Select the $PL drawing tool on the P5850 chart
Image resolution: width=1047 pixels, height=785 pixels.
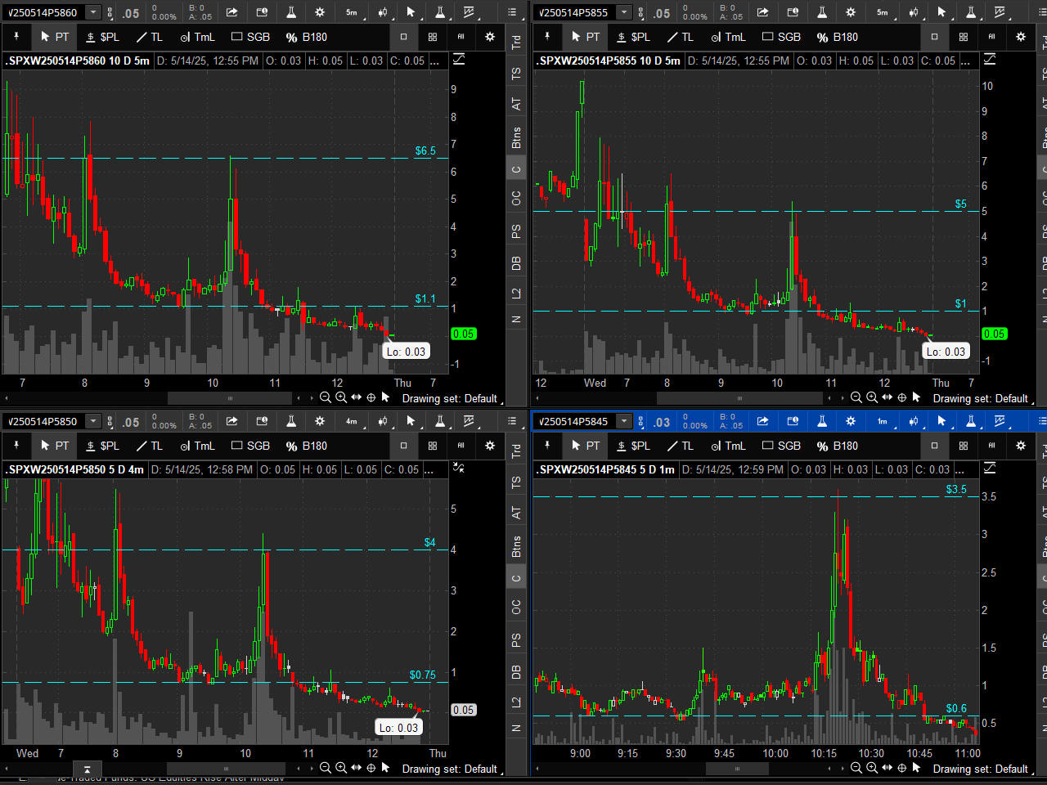pos(103,446)
